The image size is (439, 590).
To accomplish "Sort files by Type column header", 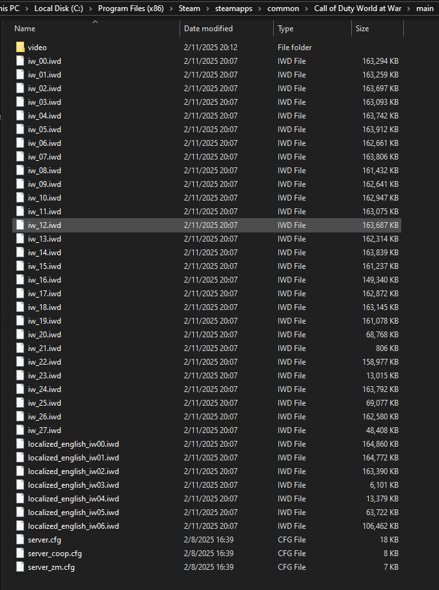I will click(286, 29).
